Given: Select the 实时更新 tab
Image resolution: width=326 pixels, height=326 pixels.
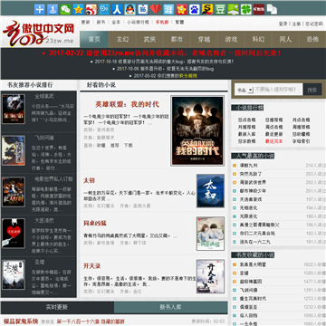Looking at the screenshot, I should point(57,307).
